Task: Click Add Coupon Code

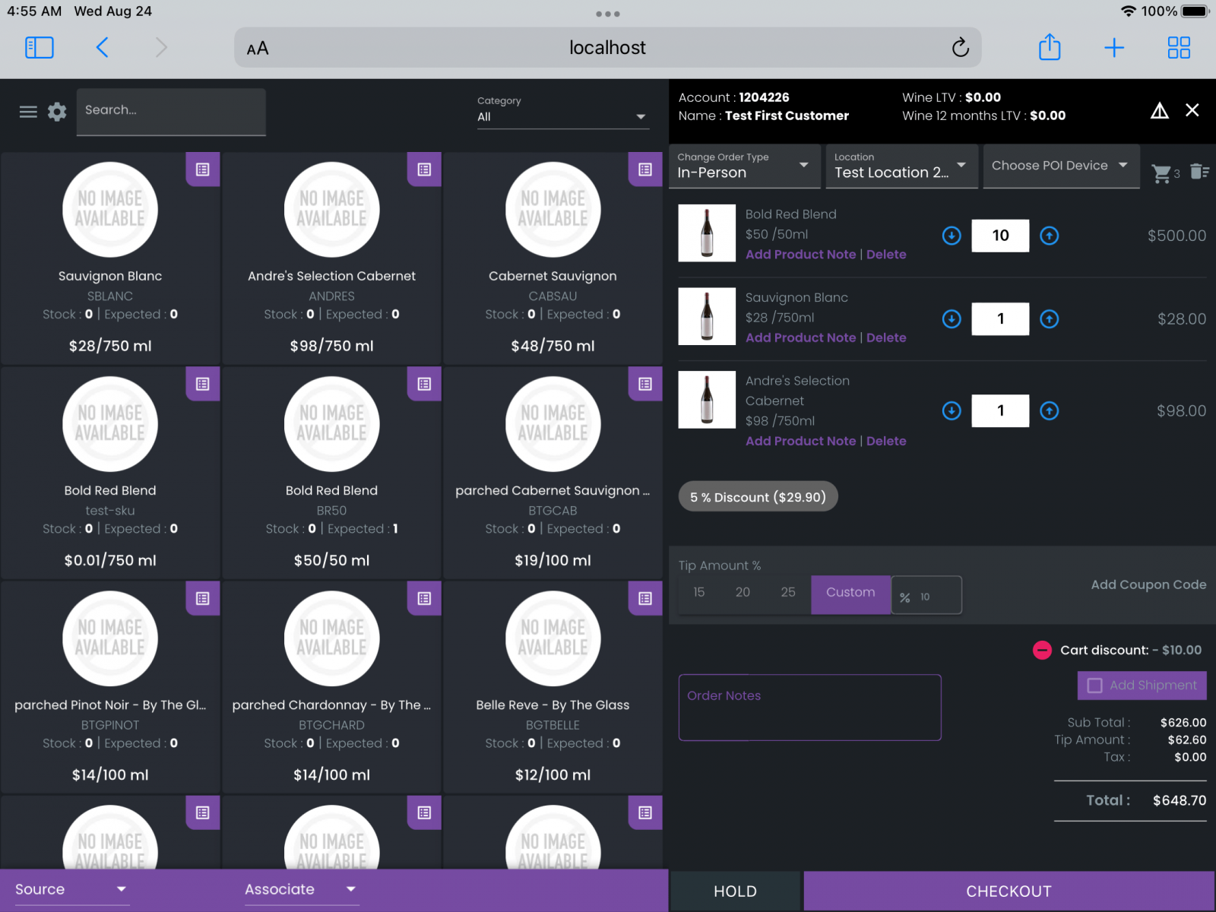Action: (1148, 584)
